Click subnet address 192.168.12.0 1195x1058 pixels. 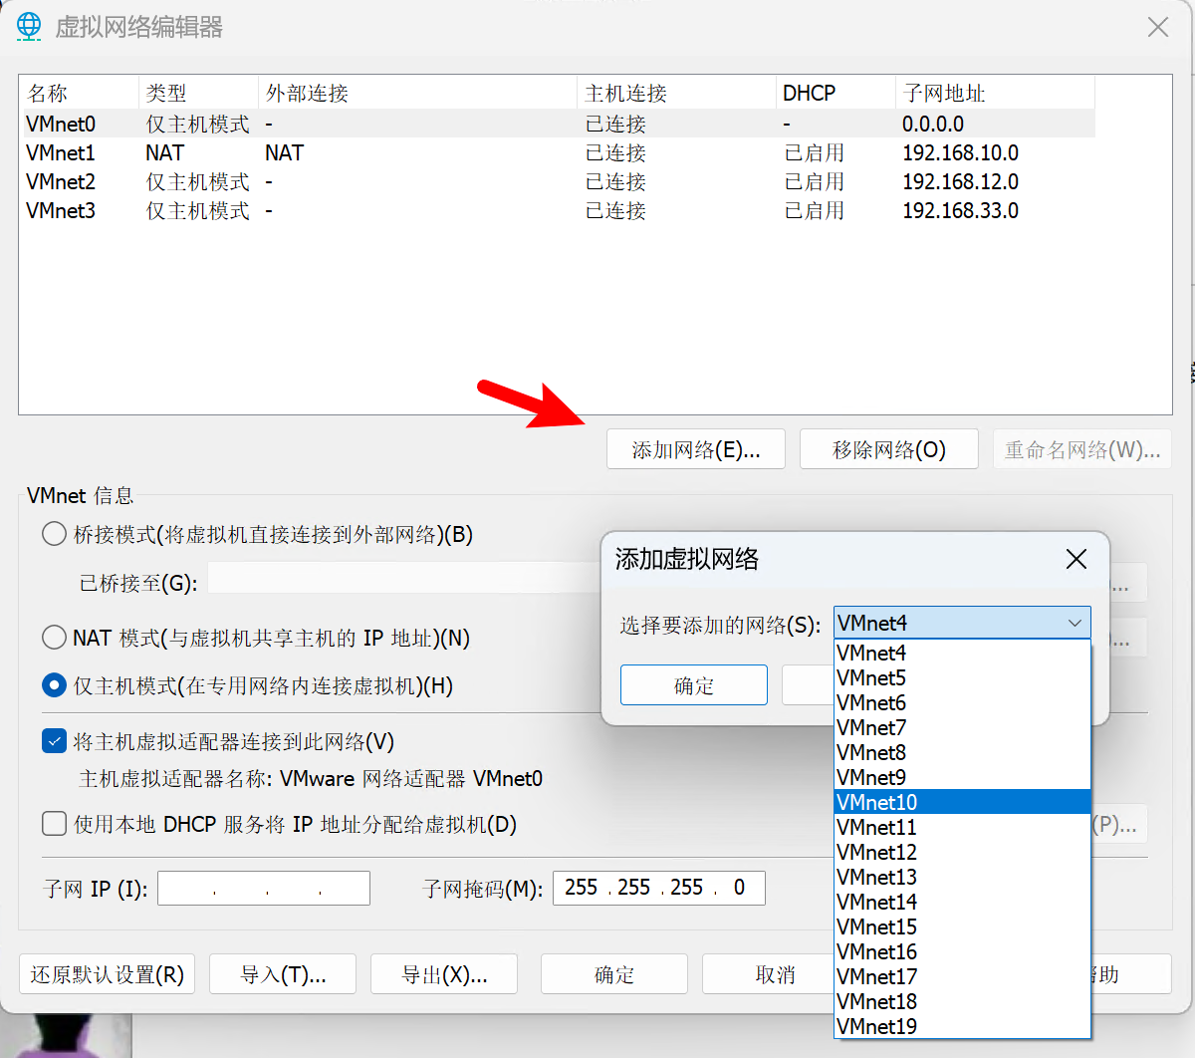(961, 181)
